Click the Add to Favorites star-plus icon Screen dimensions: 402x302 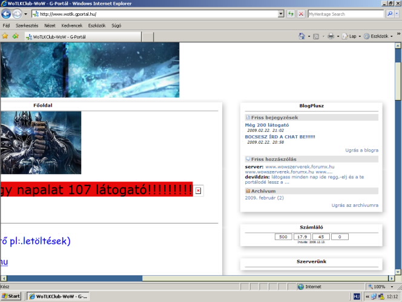(16, 36)
